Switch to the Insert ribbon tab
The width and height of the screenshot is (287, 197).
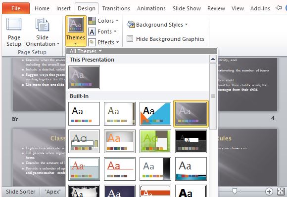(x=63, y=8)
